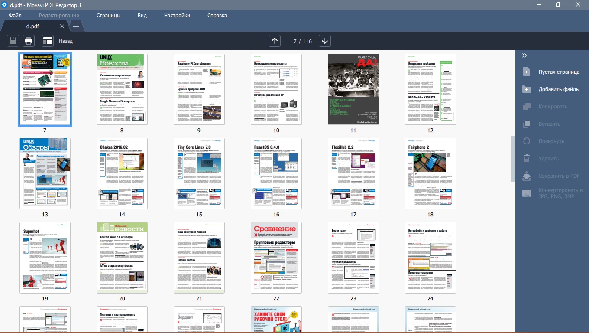Open the Страницы menu
This screenshot has width=589, height=333.
[x=108, y=16]
